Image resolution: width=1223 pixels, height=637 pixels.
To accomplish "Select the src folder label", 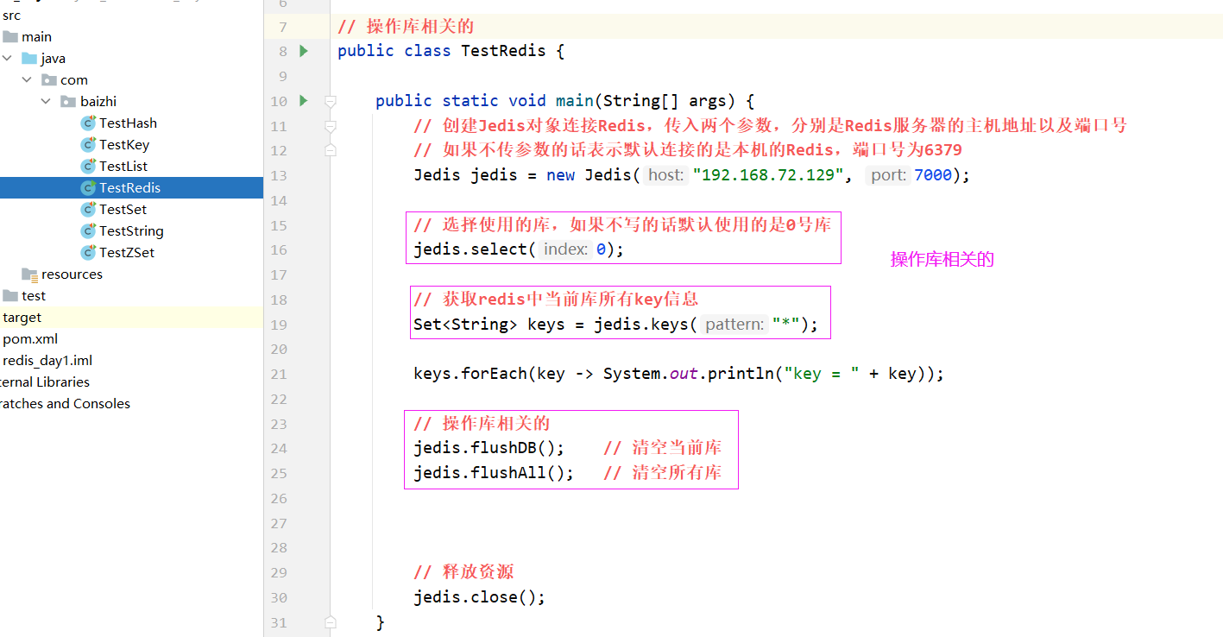I will [12, 15].
